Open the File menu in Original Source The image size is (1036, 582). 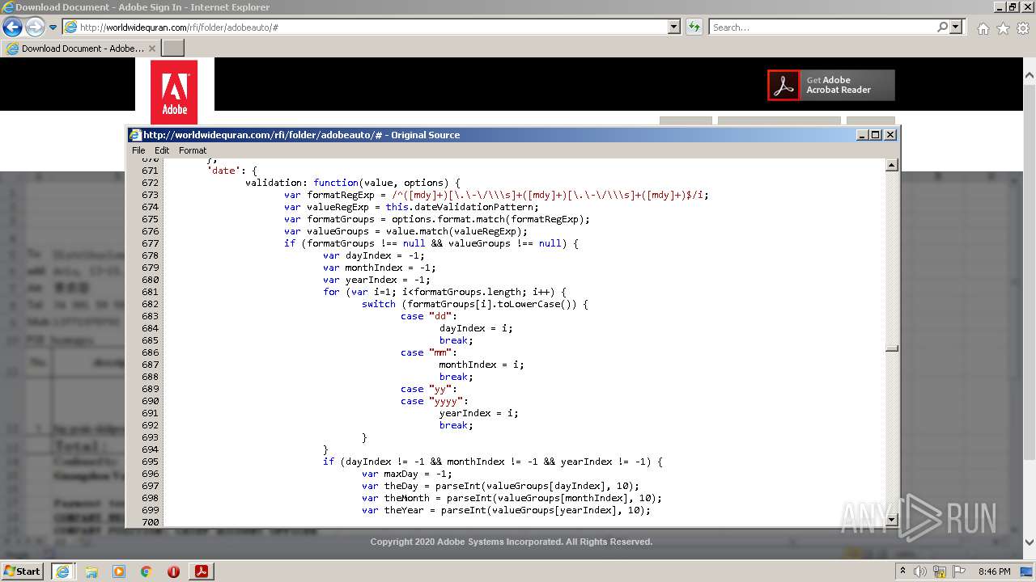138,150
